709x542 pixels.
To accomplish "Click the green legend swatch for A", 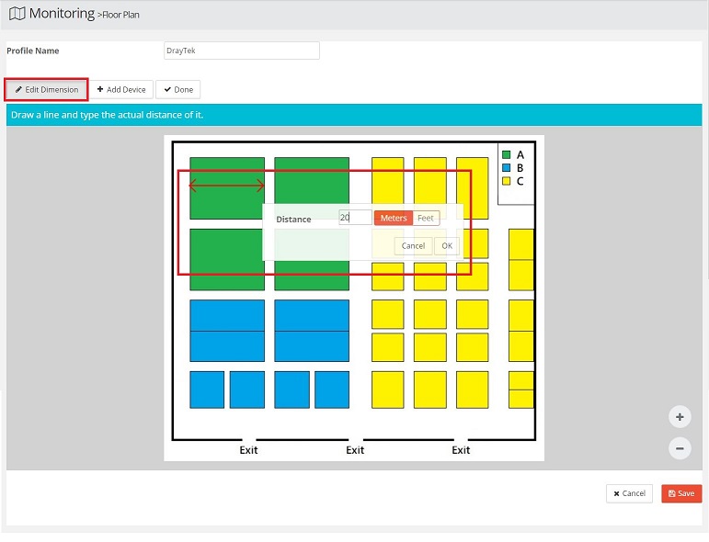I will [x=507, y=155].
